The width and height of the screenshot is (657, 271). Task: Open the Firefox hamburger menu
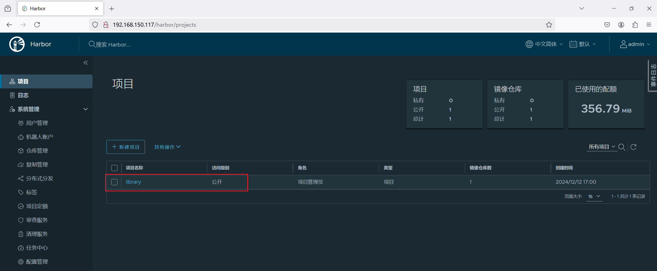point(649,25)
